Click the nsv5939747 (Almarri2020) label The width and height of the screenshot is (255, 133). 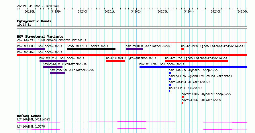pos(202,100)
